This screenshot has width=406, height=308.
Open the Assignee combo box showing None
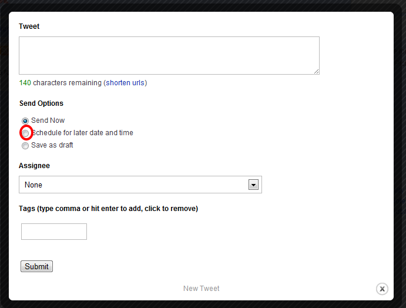pyautogui.click(x=135, y=185)
